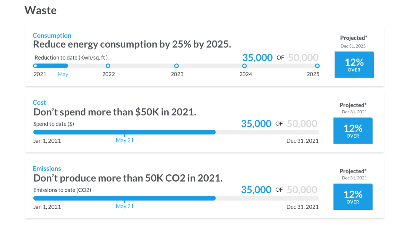Image resolution: width=393 pixels, height=229 pixels.
Task: Click the Waste section title
Action: click(x=40, y=10)
